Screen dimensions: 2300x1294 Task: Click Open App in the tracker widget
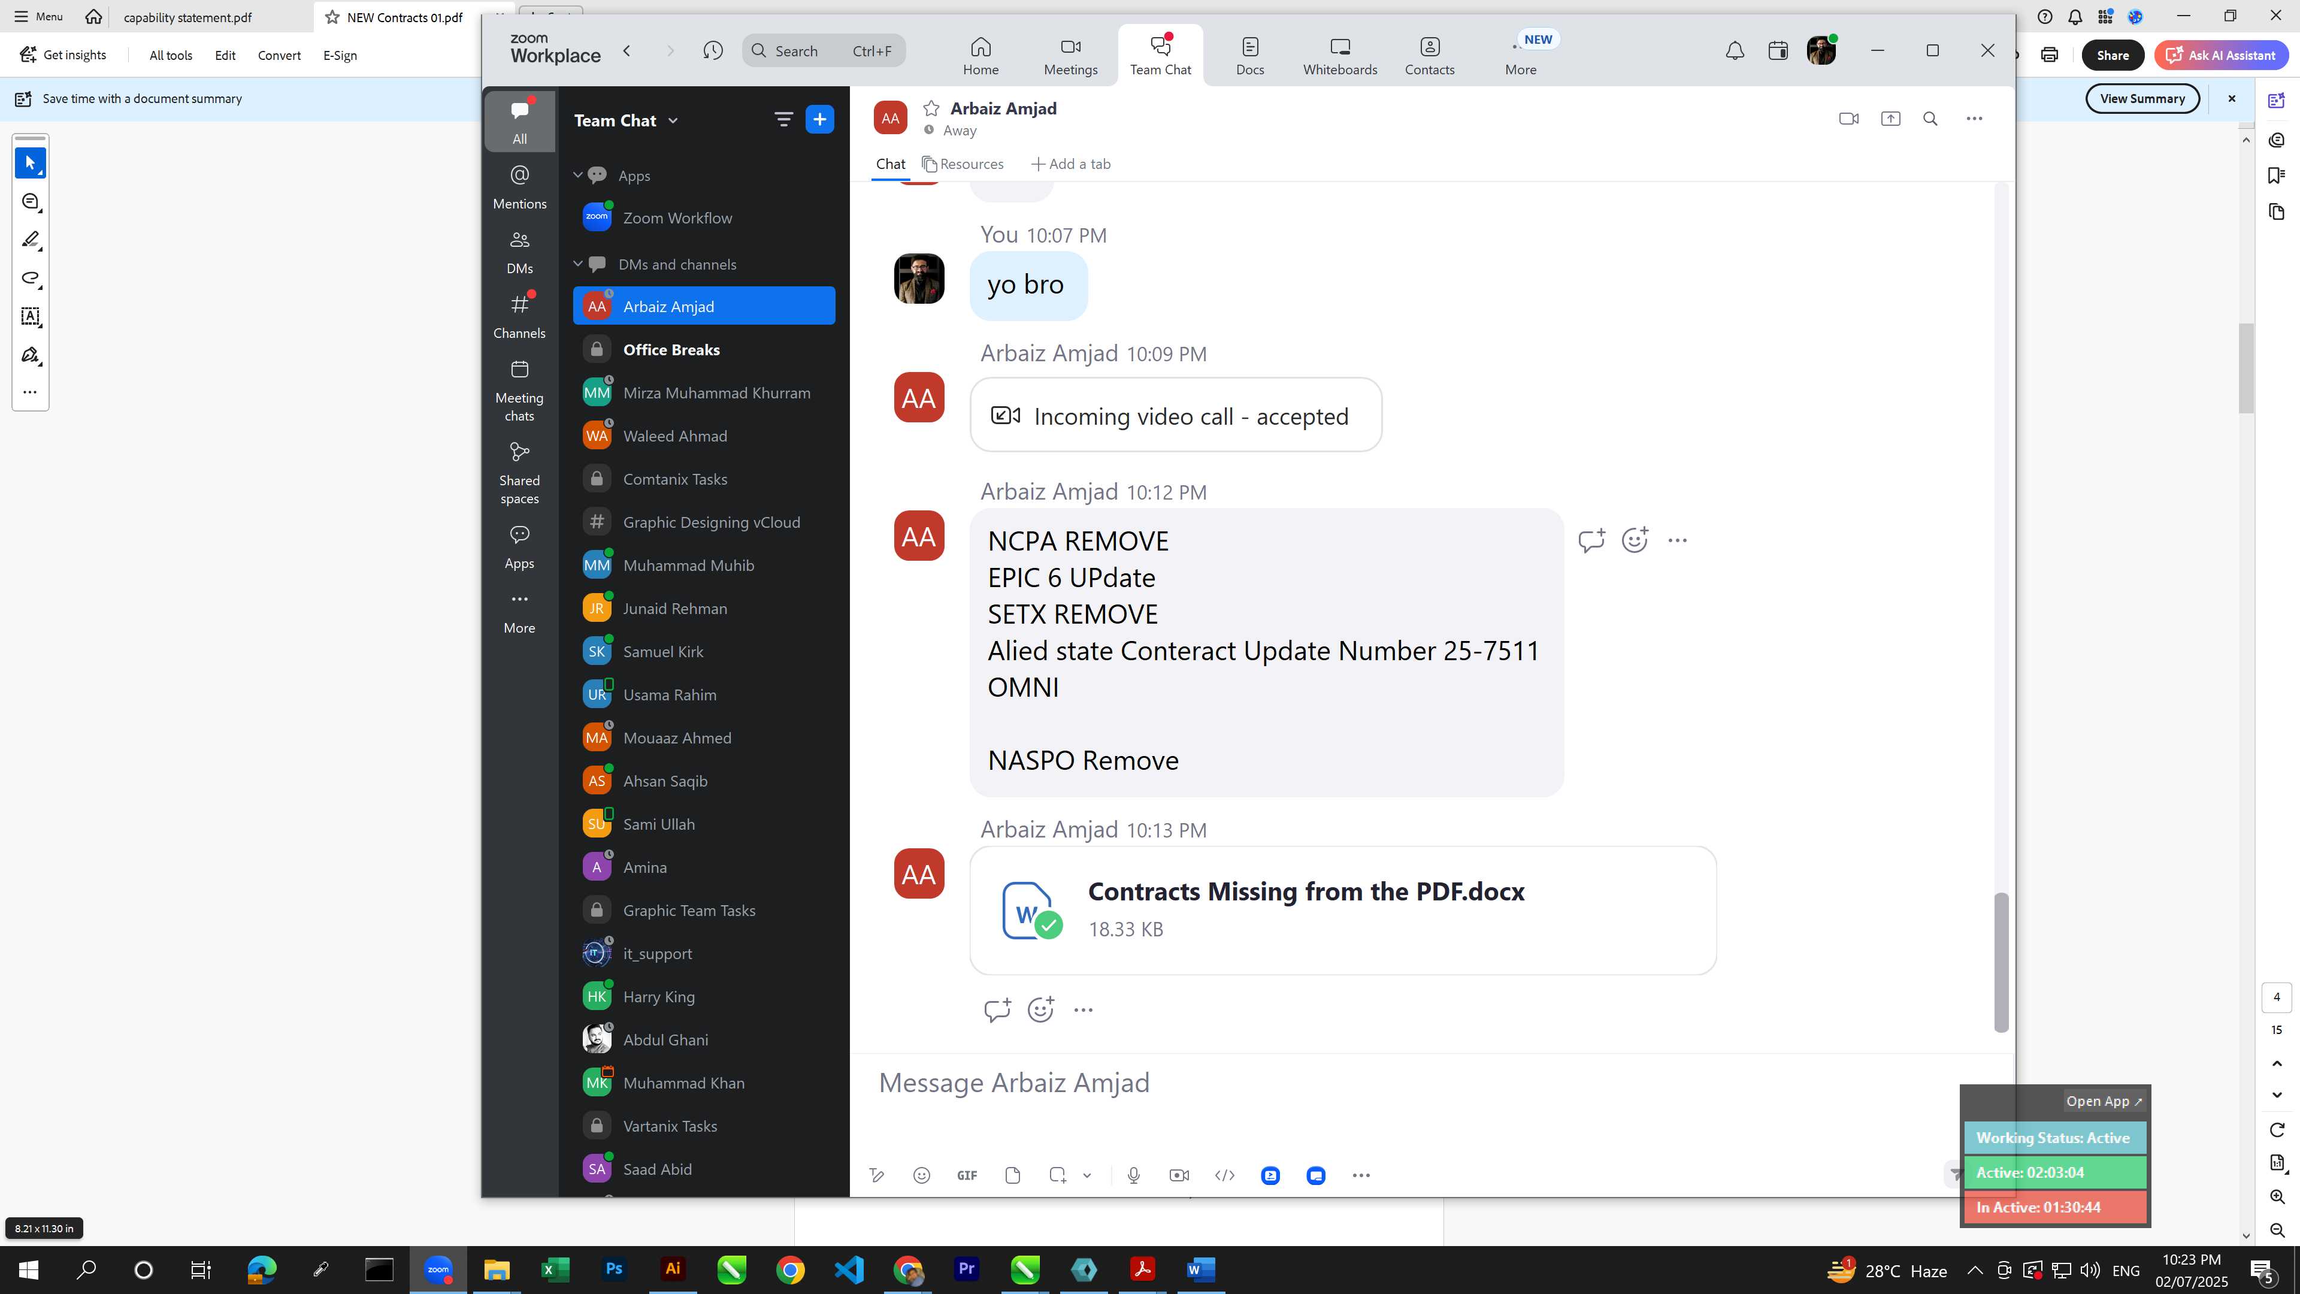(2104, 1101)
